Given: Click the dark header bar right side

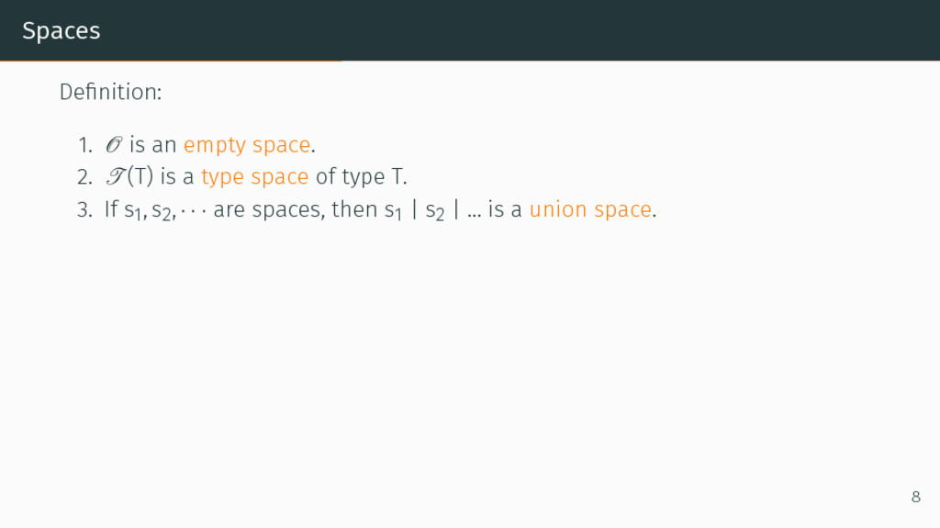Looking at the screenshot, I should (734, 30).
